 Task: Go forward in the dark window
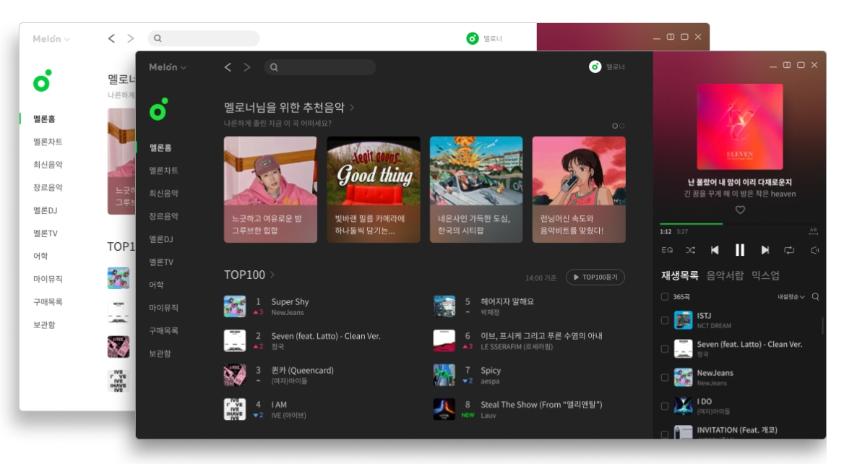click(x=247, y=67)
